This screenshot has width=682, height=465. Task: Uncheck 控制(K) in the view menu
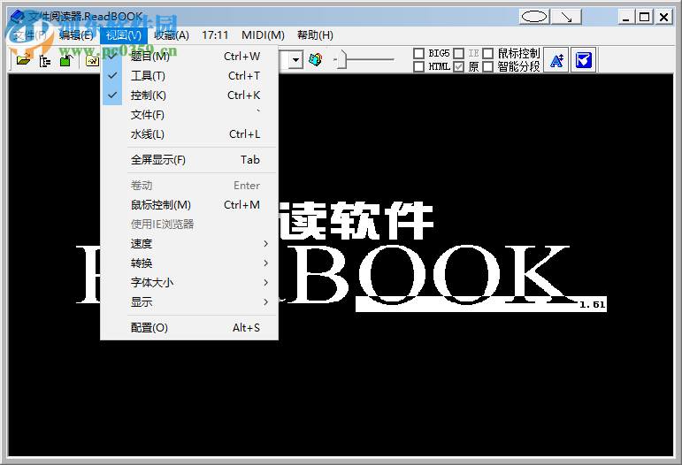click(x=189, y=95)
